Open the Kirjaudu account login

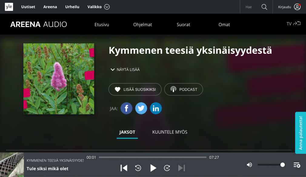pyautogui.click(x=289, y=7)
